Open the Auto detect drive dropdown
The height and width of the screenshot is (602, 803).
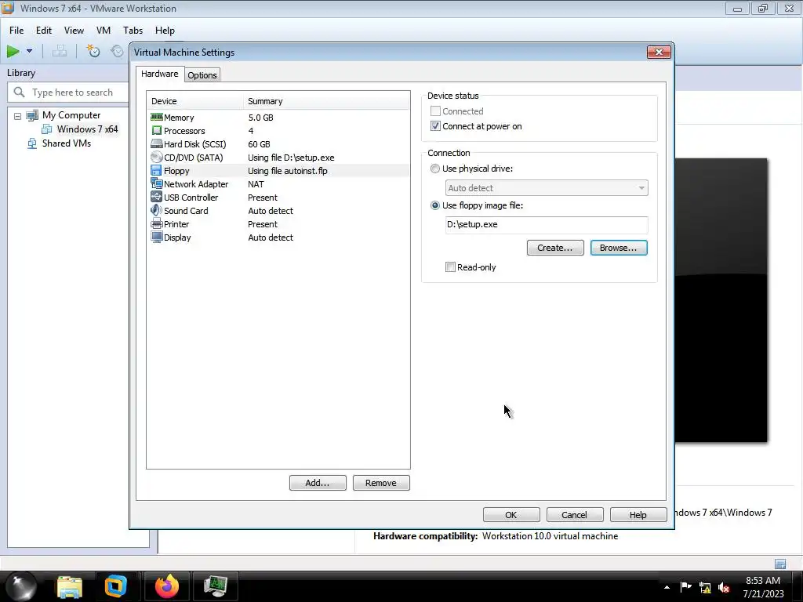pyautogui.click(x=547, y=188)
